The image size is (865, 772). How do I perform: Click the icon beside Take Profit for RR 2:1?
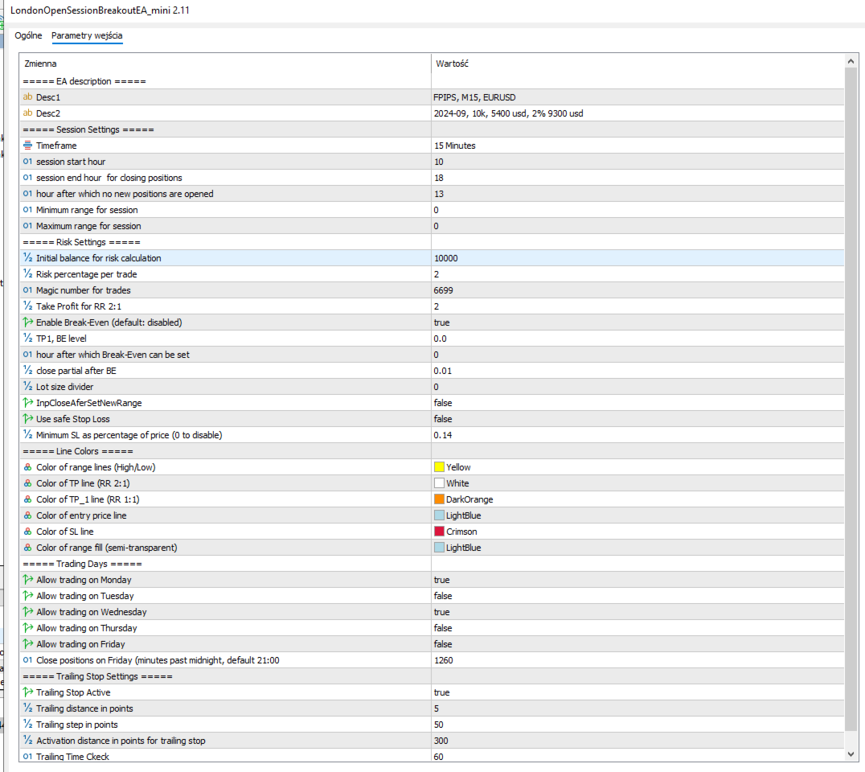27,306
